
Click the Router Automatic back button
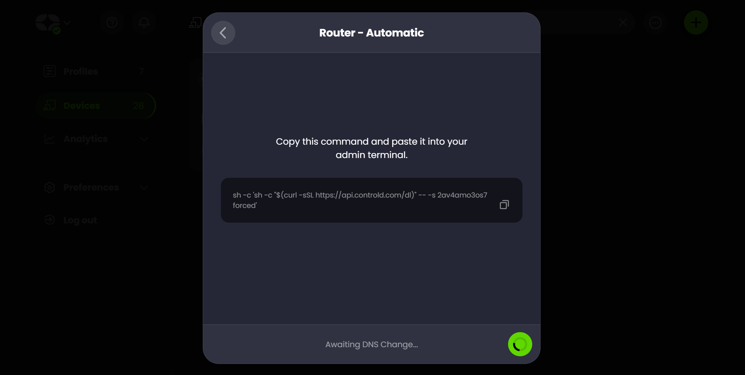click(223, 32)
